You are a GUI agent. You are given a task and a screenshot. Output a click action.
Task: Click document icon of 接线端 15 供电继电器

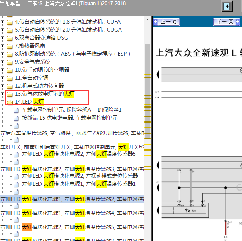coord(16,118)
